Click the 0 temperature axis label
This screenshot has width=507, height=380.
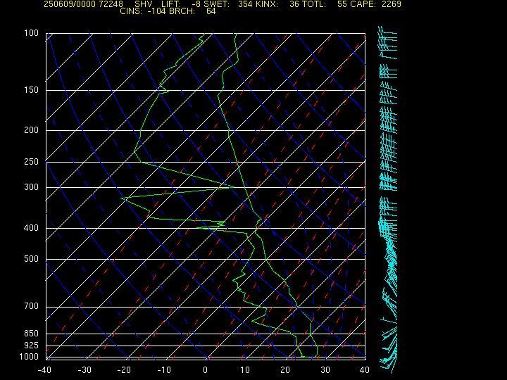[206, 370]
